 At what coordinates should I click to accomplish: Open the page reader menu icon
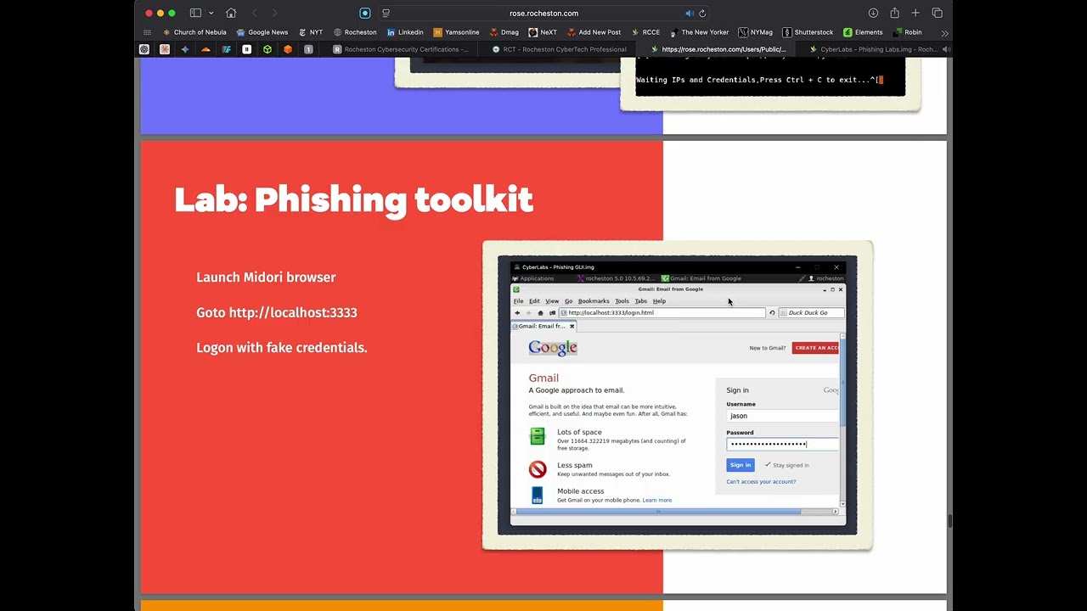pyautogui.click(x=386, y=13)
